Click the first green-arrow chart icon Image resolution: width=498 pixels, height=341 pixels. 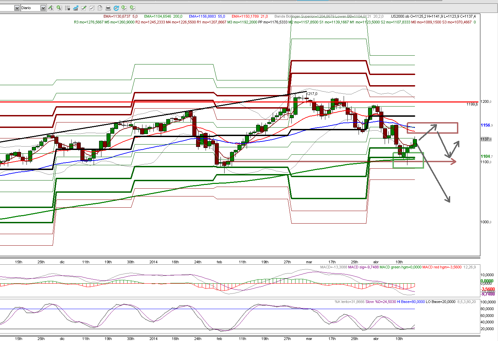(x=124, y=8)
